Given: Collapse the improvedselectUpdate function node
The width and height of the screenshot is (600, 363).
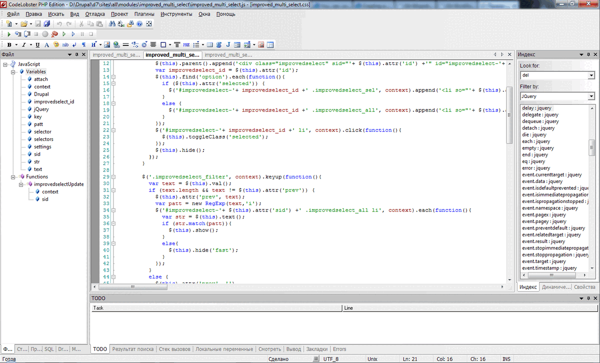Looking at the screenshot, I should (21, 184).
